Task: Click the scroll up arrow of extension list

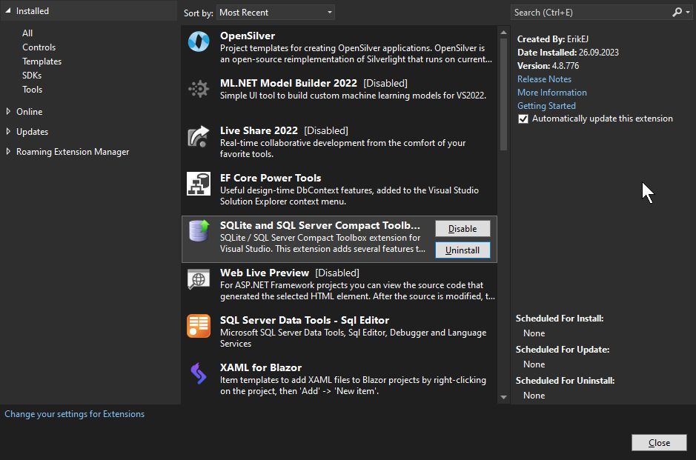Action: 503,33
